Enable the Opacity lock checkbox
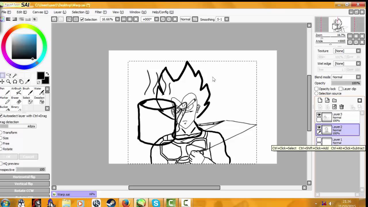 pyautogui.click(x=317, y=89)
